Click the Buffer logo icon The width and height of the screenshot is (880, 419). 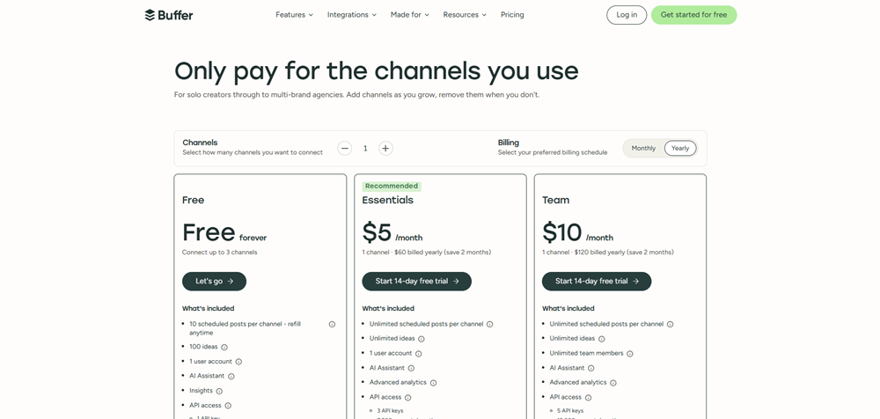[150, 15]
